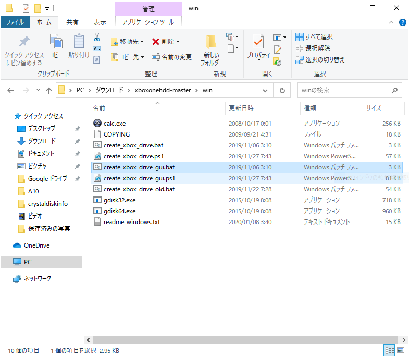The image size is (409, 357).
Task: Open recent locations dropdown arrow
Action: point(38,90)
